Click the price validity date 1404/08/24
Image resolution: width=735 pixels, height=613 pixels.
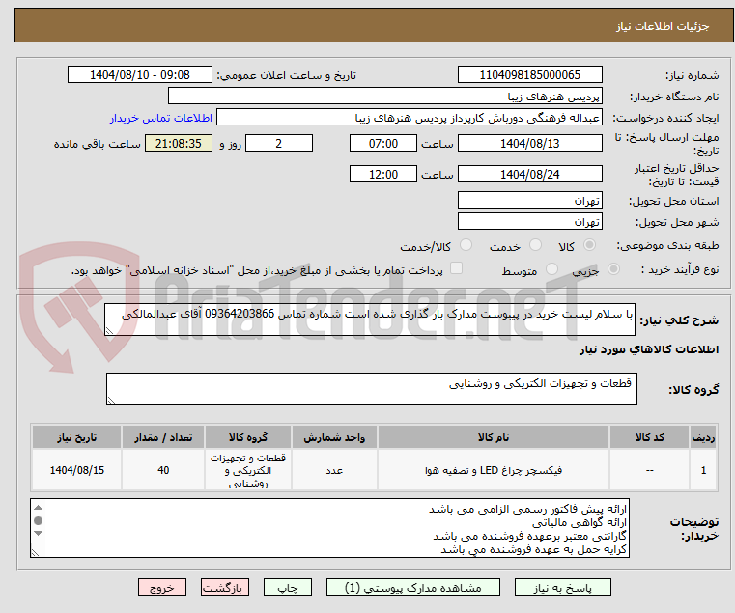tap(529, 175)
